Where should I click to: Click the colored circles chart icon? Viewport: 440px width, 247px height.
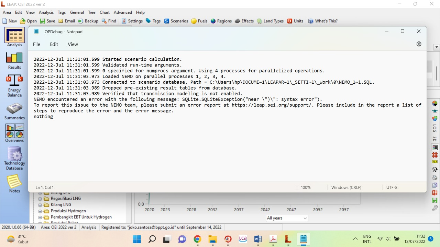[x=435, y=118]
